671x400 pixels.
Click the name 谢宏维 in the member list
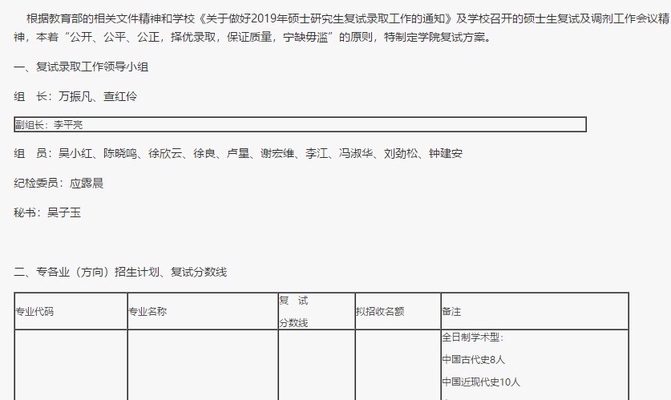278,154
